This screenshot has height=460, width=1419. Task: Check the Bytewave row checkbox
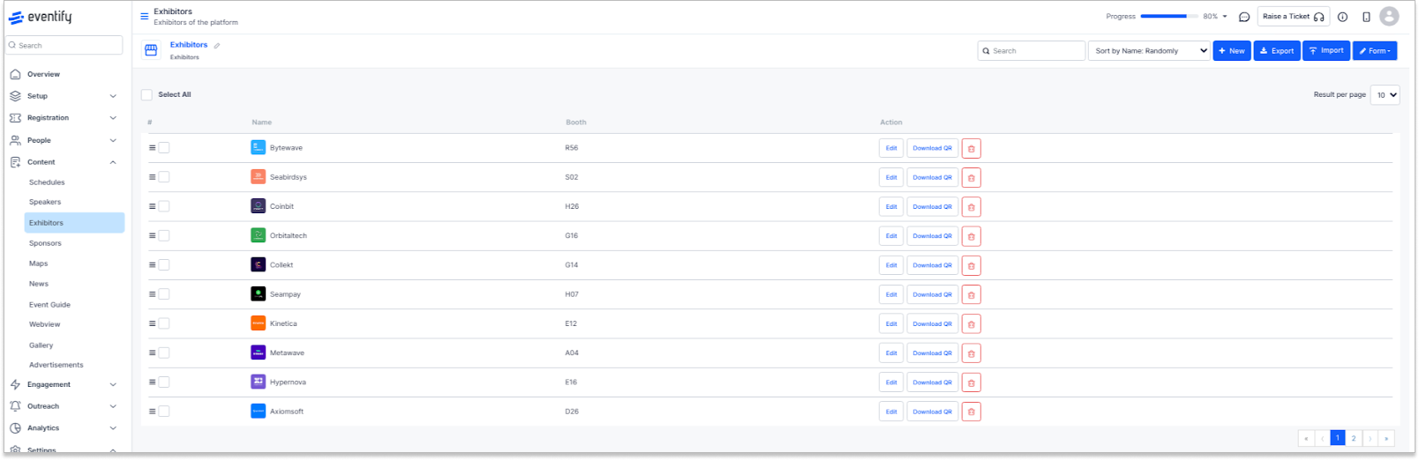point(163,148)
